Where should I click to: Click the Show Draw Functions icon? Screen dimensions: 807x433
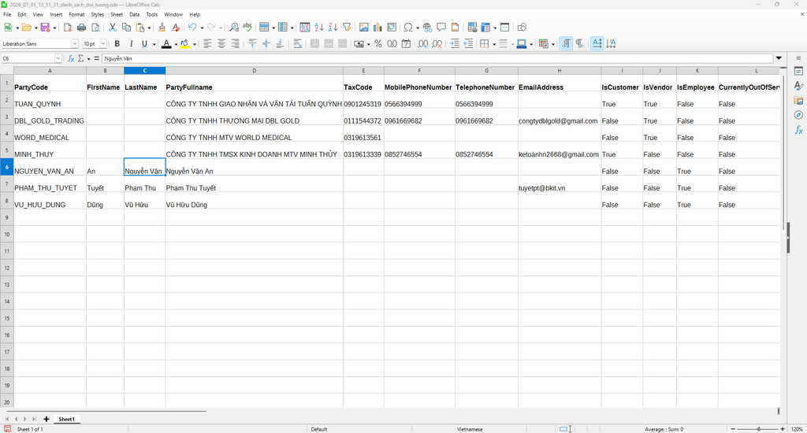pyautogui.click(x=522, y=28)
